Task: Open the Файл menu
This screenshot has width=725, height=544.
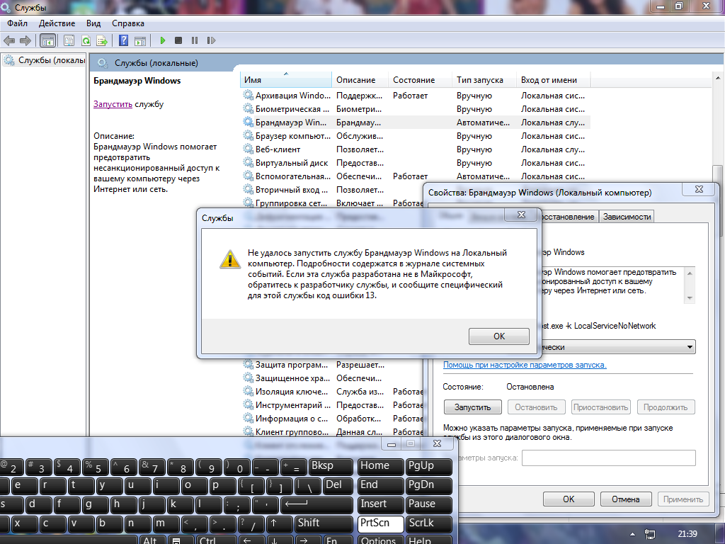Action: 18,23
